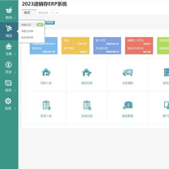This screenshot has width=169, height=169.
Task: Click the 供应商欠款 value 8990700.19
Action: pyautogui.click(x=112, y=52)
